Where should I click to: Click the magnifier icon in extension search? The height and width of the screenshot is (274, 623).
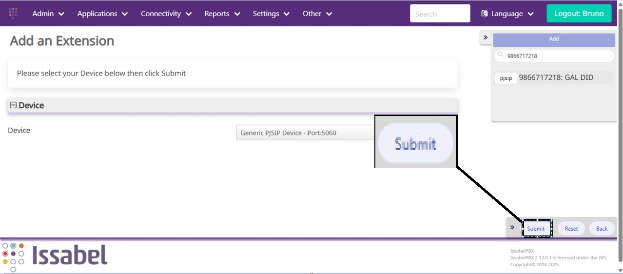500,56
